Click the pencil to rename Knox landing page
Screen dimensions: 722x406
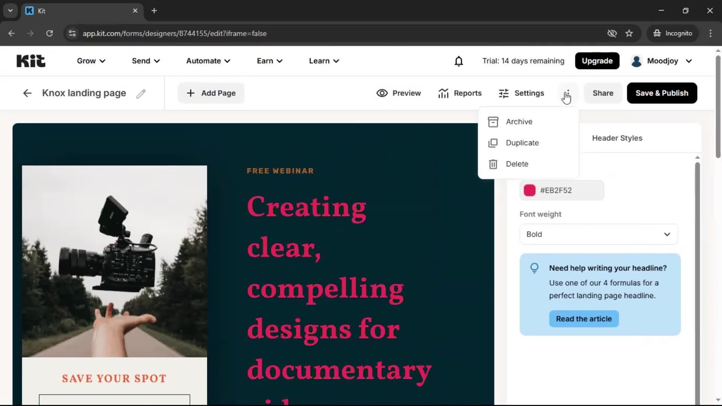click(141, 94)
